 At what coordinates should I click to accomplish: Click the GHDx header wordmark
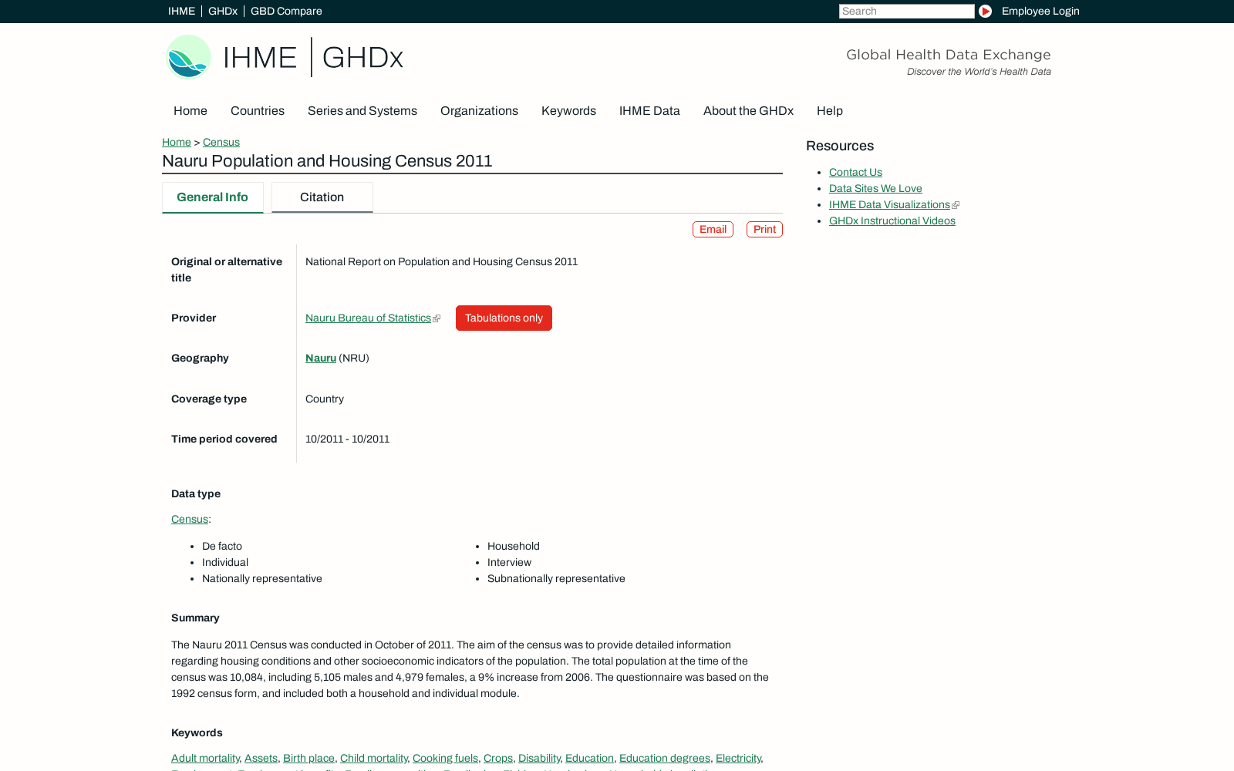click(x=362, y=57)
